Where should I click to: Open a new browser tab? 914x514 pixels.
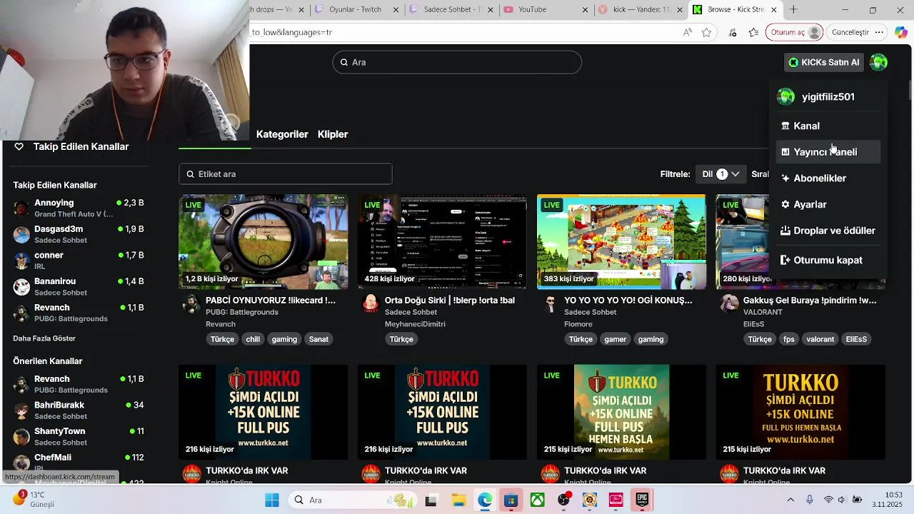coord(793,9)
